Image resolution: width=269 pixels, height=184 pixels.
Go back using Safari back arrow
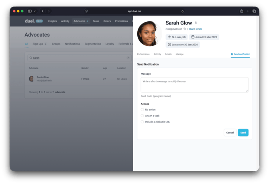(x=43, y=11)
